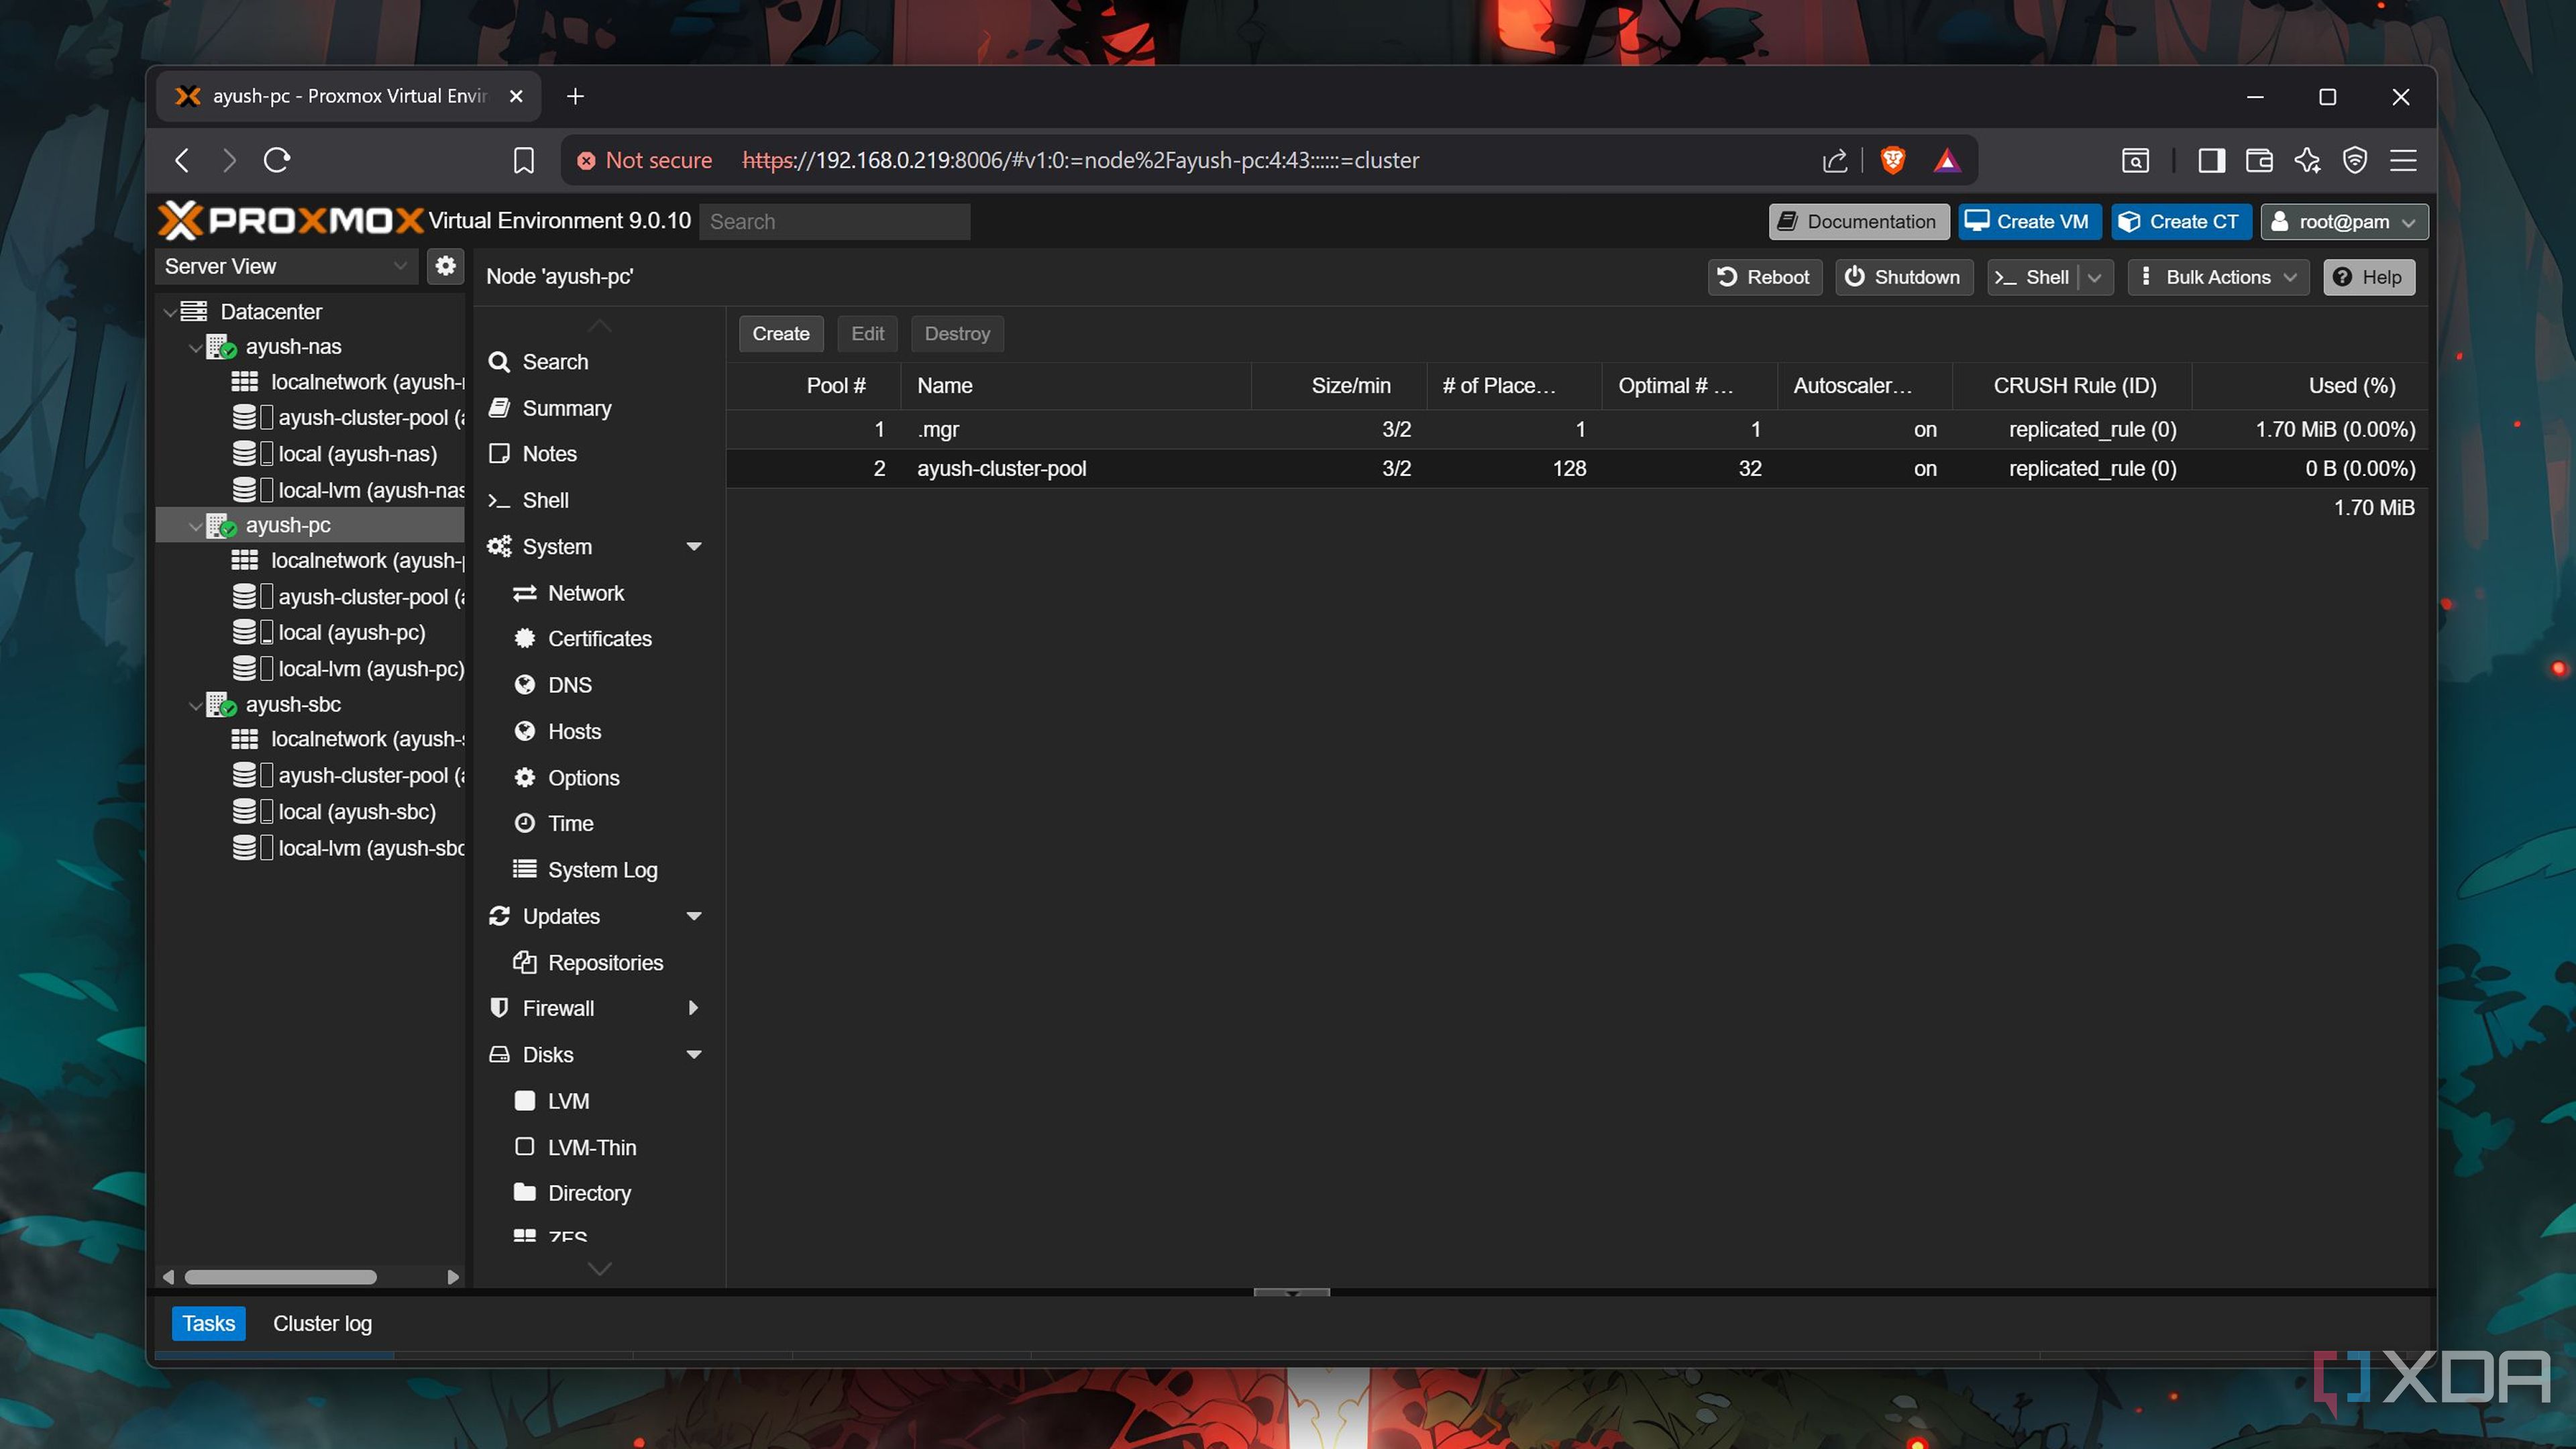The height and width of the screenshot is (1449, 2576).
Task: Click the Create CT button
Action: [x=2181, y=221]
